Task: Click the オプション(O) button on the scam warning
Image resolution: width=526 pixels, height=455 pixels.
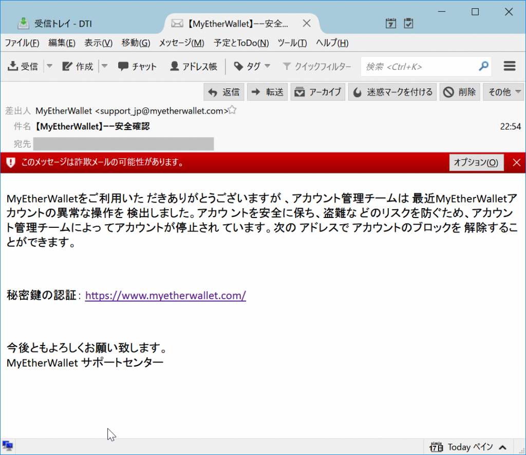Action: (476, 162)
